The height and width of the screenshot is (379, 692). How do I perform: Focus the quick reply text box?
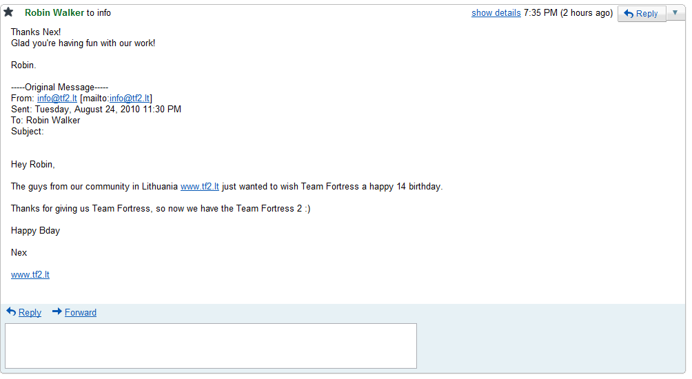(211, 346)
